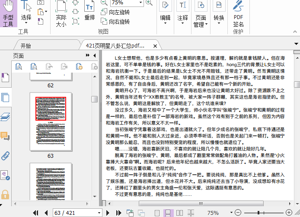300x217 pixels.
Task: Select the page 62 thumbnail
Action: (x=51, y=77)
